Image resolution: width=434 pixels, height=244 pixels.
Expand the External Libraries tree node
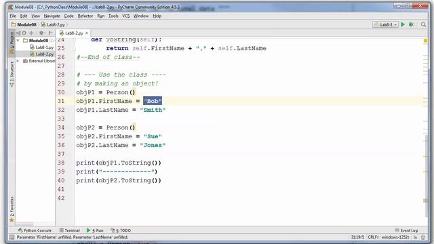coord(18,61)
